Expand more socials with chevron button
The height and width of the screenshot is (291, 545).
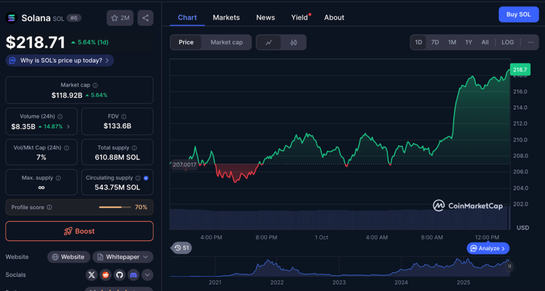point(147,275)
